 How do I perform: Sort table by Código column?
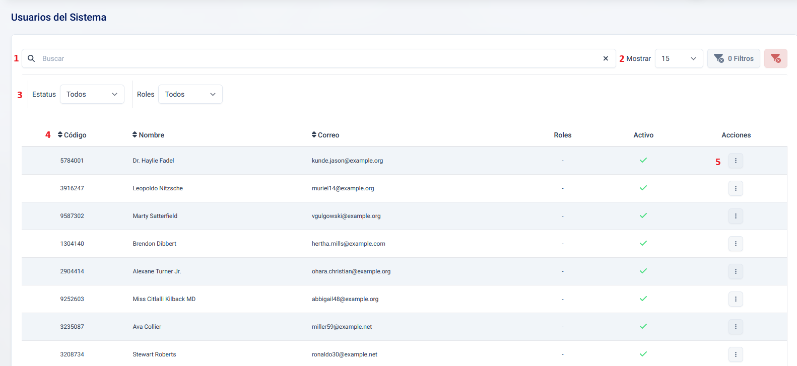click(72, 135)
